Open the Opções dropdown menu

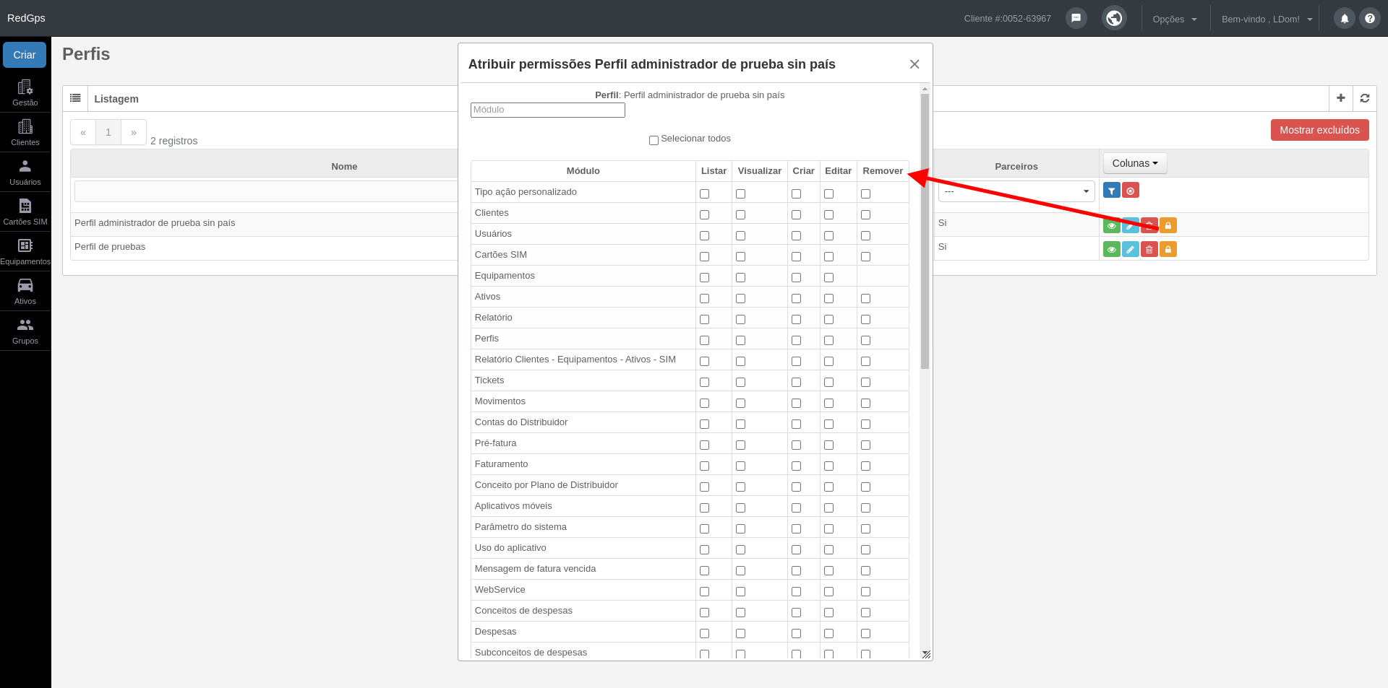tap(1175, 19)
